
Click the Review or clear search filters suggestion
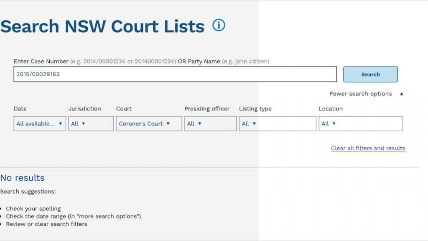point(46,224)
